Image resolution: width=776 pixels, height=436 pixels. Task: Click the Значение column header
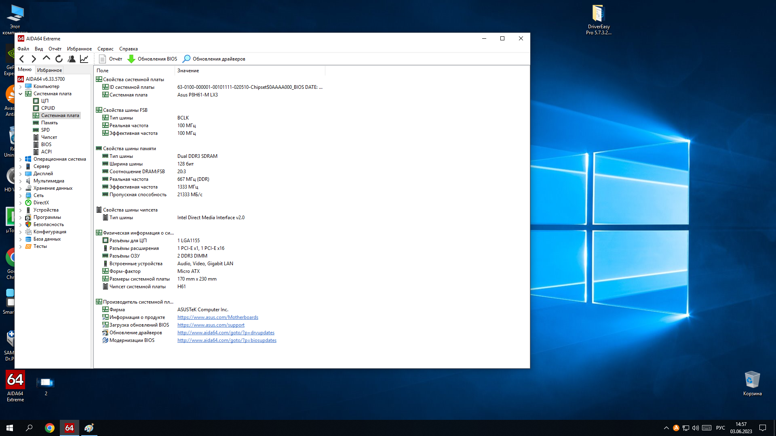(x=250, y=71)
